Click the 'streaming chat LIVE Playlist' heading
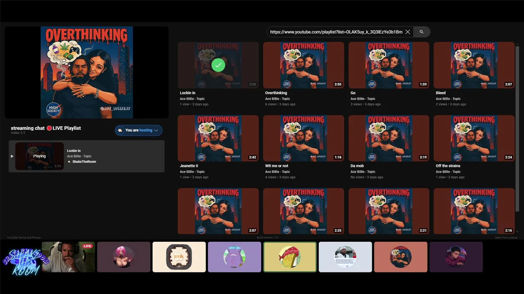524x294 pixels. (x=46, y=128)
